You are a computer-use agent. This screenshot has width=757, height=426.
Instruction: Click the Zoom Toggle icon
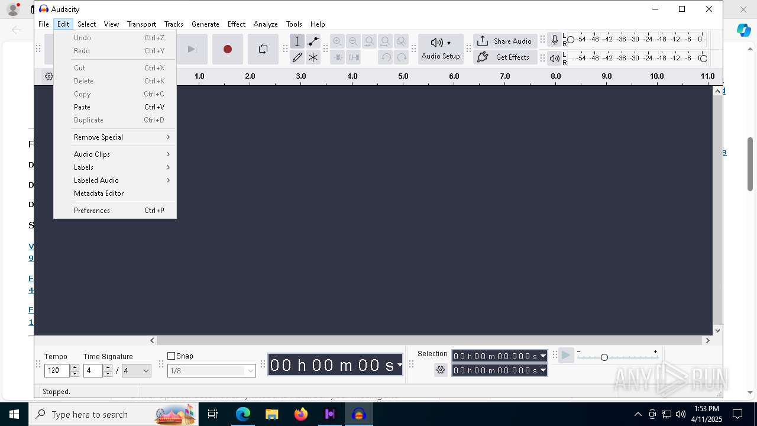tap(401, 41)
